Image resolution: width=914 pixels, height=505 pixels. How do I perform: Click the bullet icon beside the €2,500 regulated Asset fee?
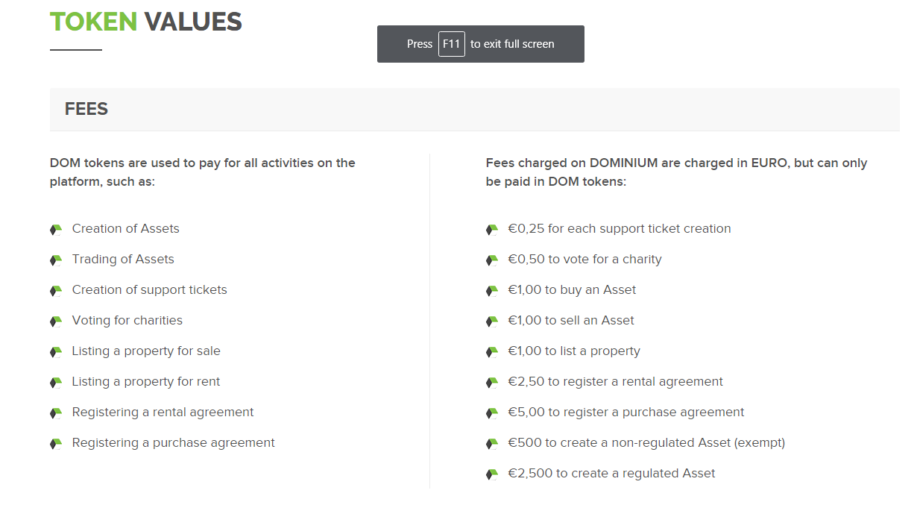coord(492,474)
